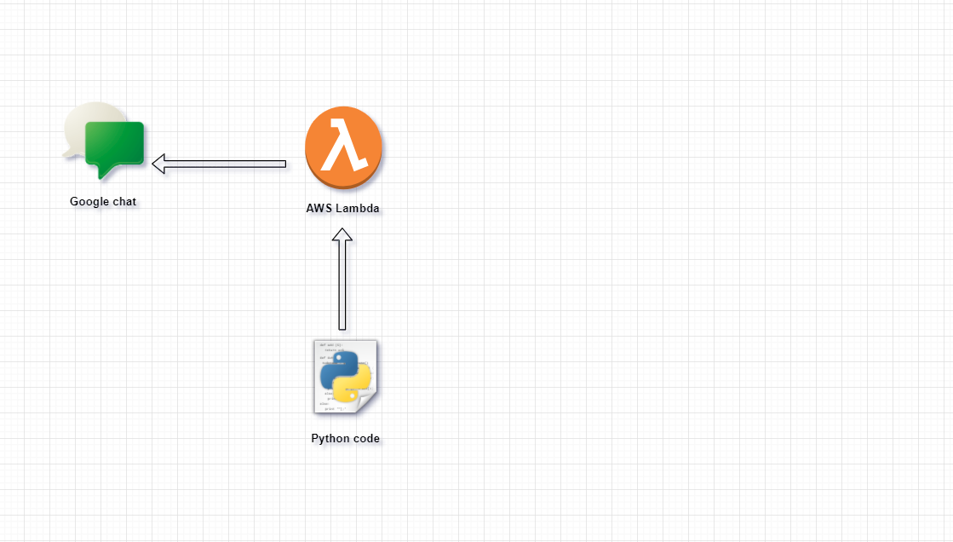Viewport: 953px width, 542px height.
Task: Select the "Google chat" text label
Action: [x=103, y=202]
